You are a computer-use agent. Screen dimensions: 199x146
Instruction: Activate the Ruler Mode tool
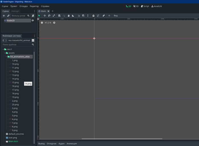coord(73,16)
